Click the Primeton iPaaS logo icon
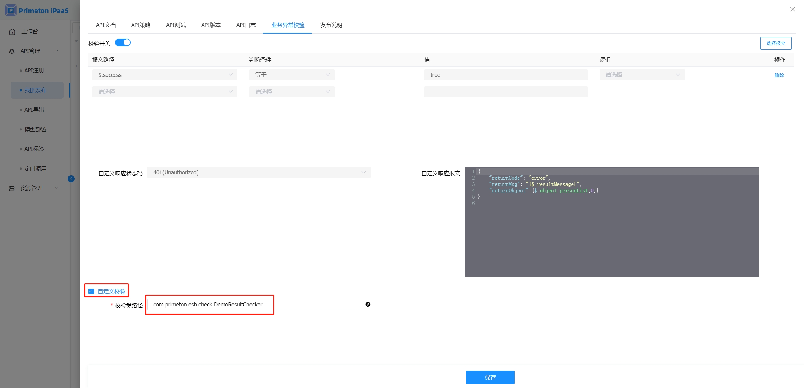Screen dimensions: 804x388 (11, 10)
